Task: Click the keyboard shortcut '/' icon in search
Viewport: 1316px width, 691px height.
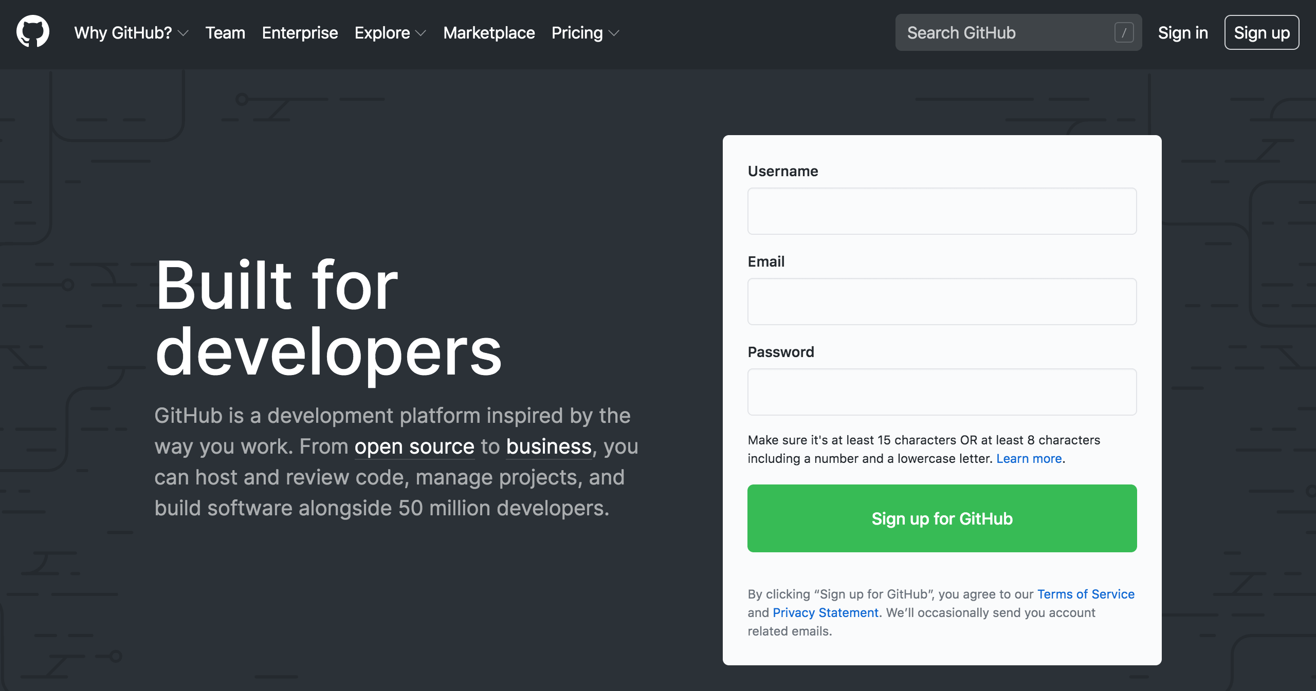Action: [1125, 33]
